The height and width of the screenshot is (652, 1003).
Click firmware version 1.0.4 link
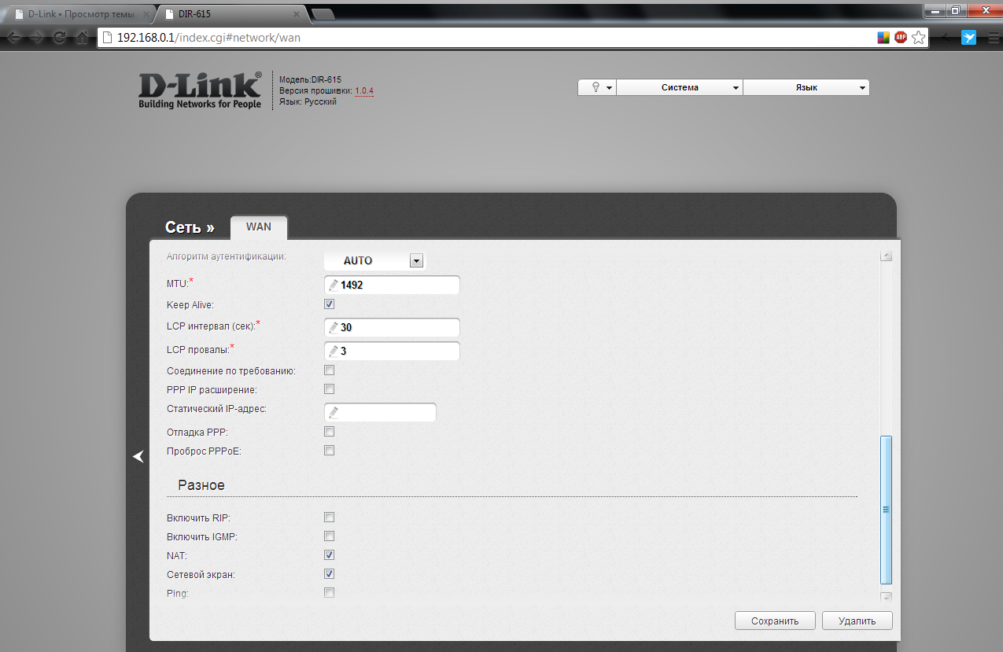tap(364, 90)
